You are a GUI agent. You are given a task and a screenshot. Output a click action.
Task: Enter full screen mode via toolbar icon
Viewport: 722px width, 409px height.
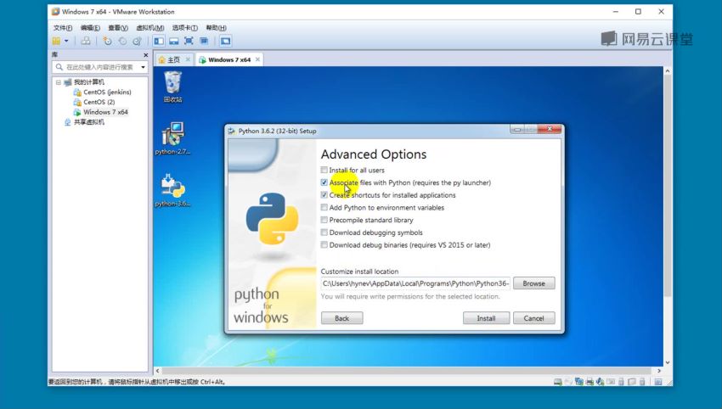tap(189, 41)
